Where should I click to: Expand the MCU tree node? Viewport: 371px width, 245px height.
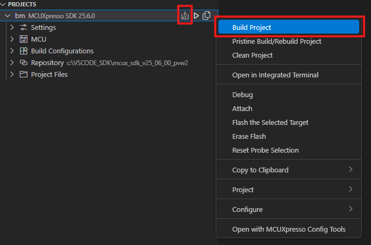12,39
